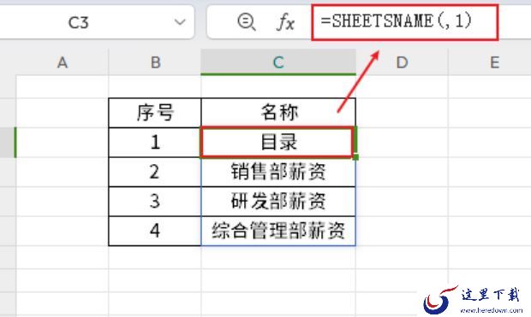Select the cell with number 4

tap(155, 231)
